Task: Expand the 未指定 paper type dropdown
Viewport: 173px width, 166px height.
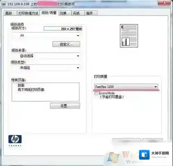Action: coord(46,68)
